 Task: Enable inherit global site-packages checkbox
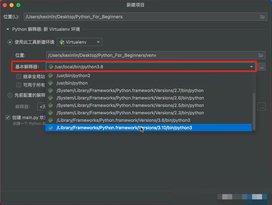[19, 76]
